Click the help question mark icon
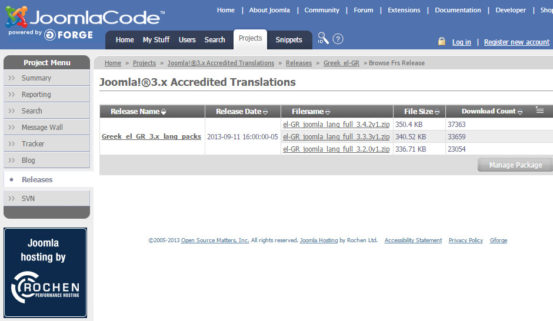 pyautogui.click(x=338, y=39)
